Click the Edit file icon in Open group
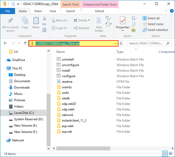 pyautogui.click(x=134, y=24)
